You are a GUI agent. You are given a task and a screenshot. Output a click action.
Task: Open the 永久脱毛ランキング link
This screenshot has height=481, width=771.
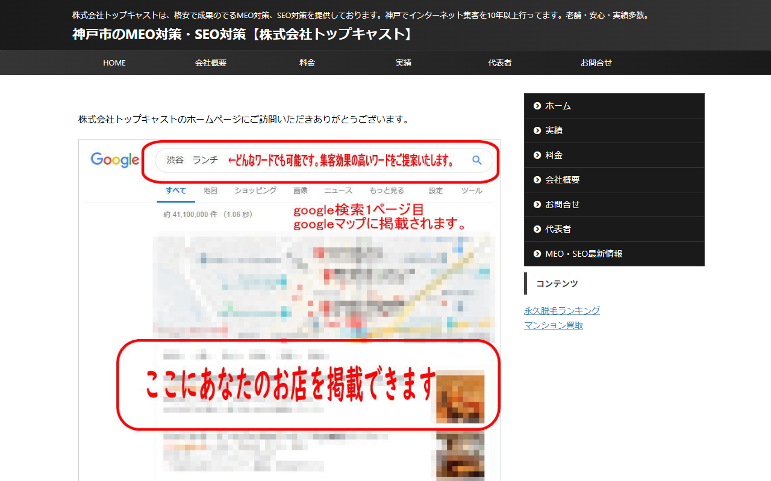coord(562,310)
